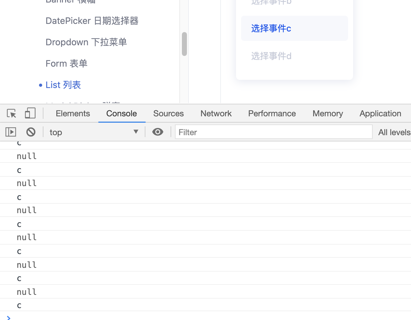
Task: Expand the JavaScript context selector arrow
Action: tap(136, 132)
